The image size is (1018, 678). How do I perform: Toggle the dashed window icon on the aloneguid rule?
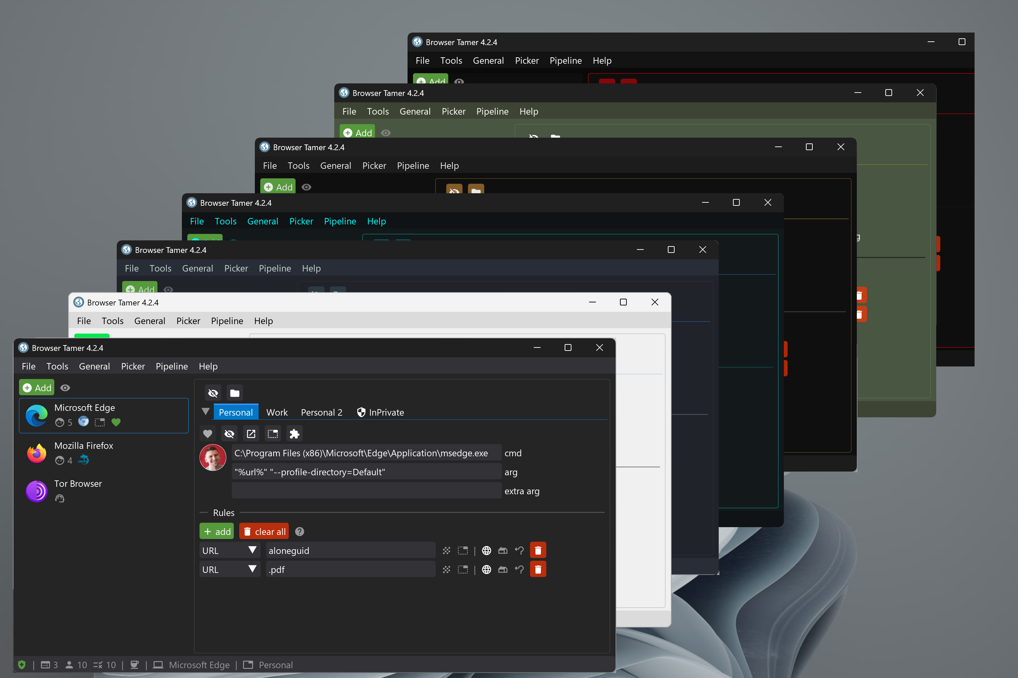463,551
